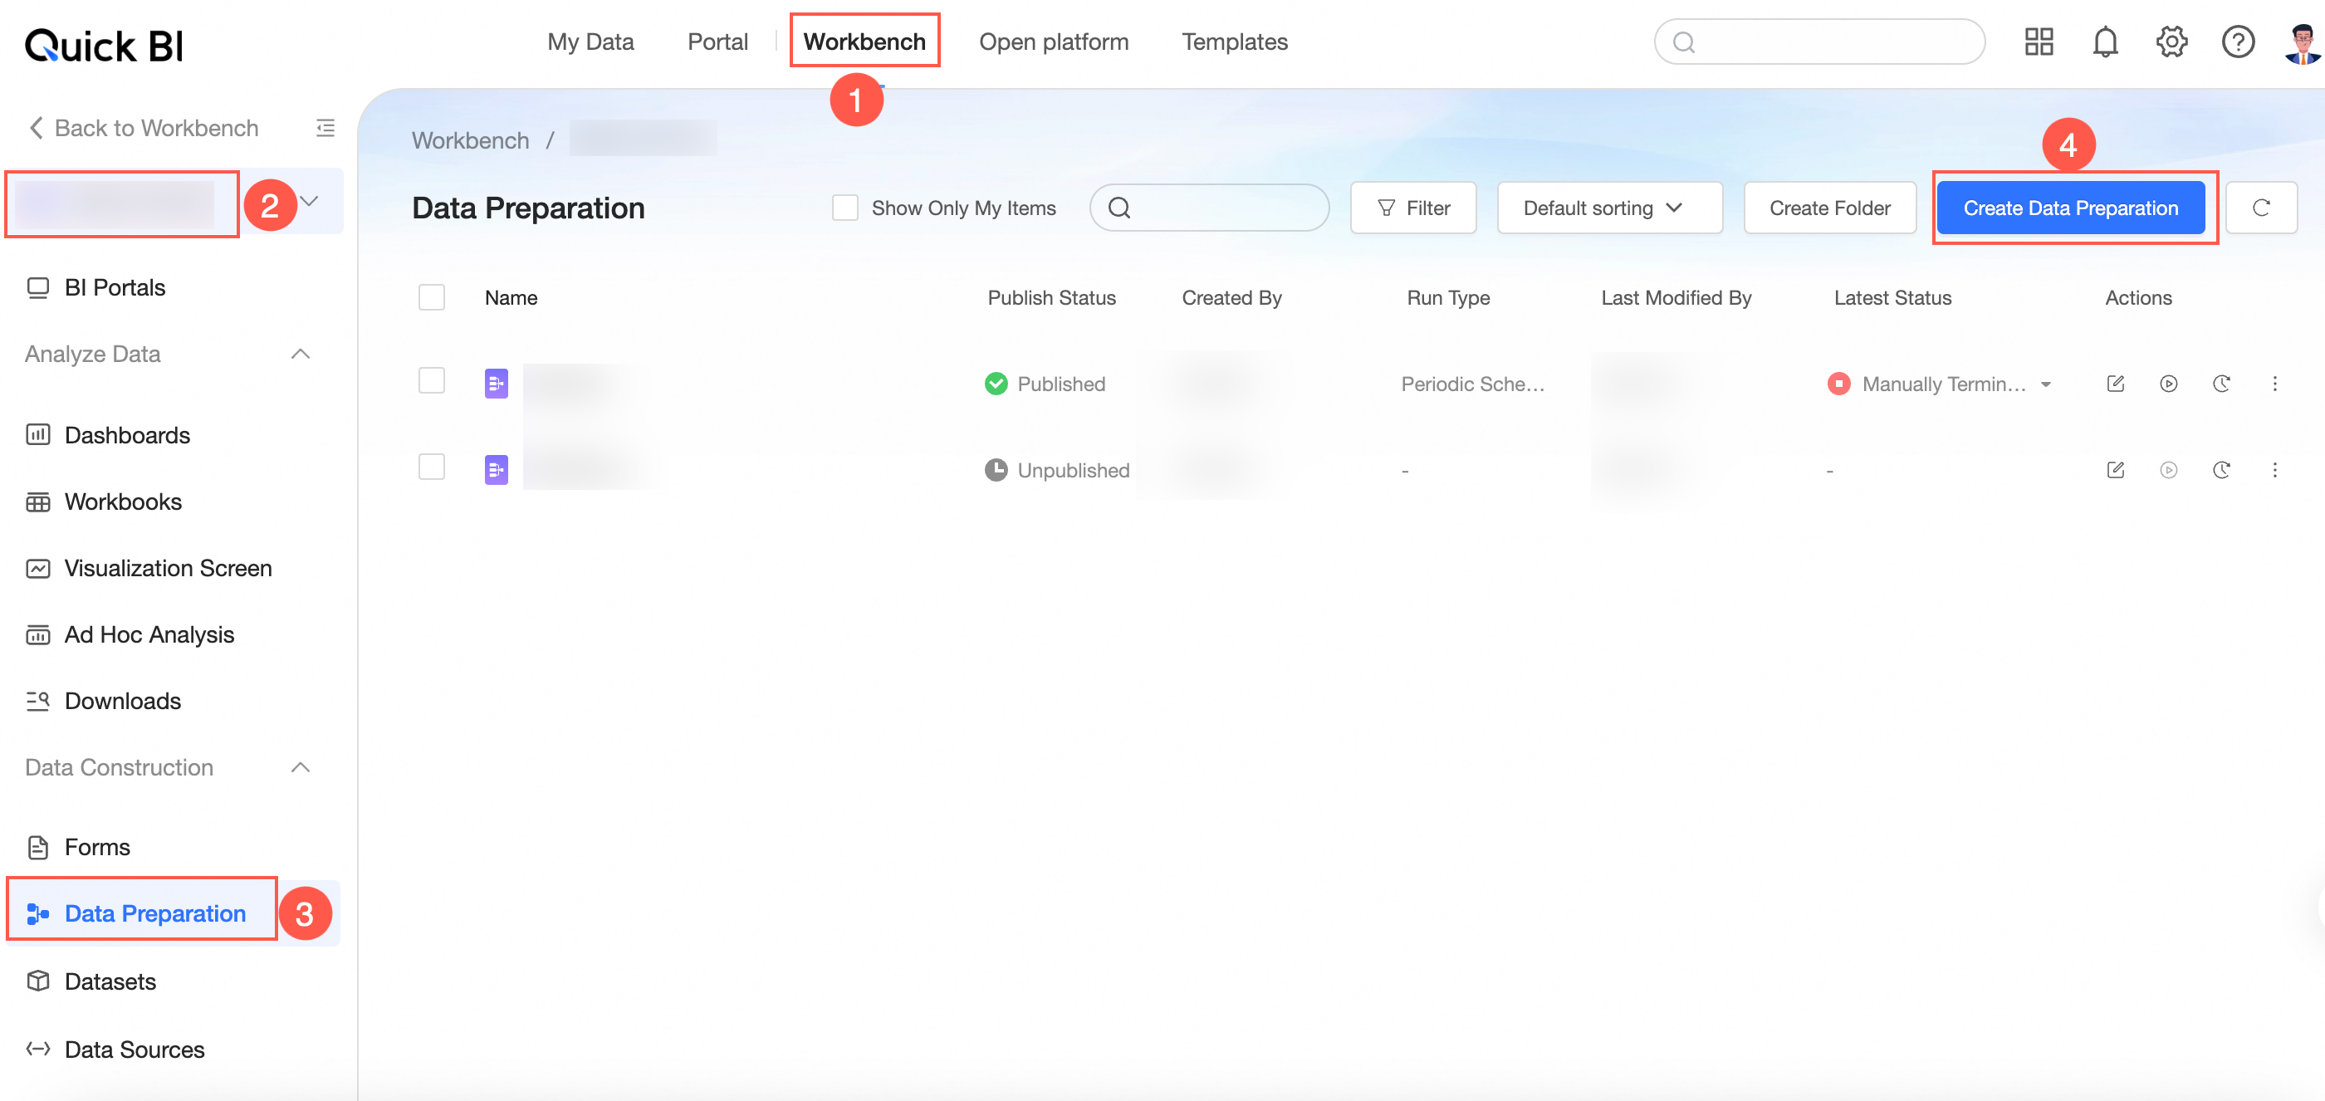Collapse the Analyze Data section
The height and width of the screenshot is (1101, 2325).
tap(301, 354)
